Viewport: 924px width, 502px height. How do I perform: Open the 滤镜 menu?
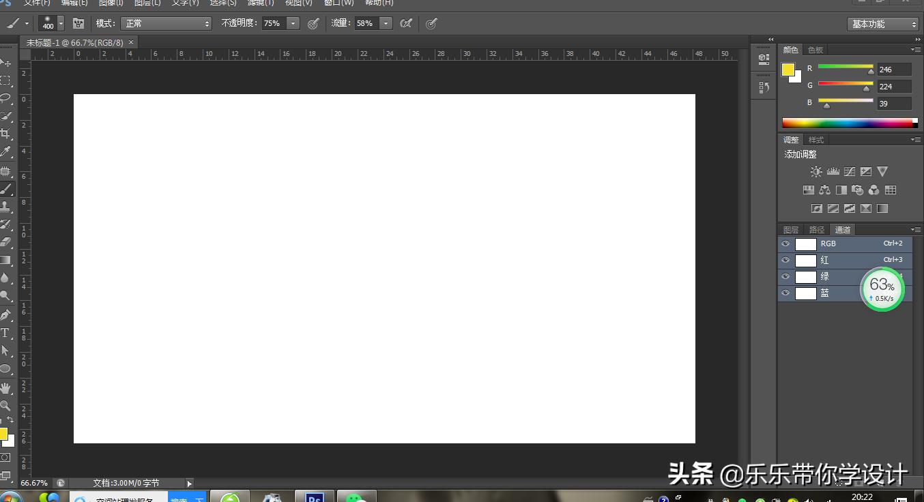click(260, 3)
